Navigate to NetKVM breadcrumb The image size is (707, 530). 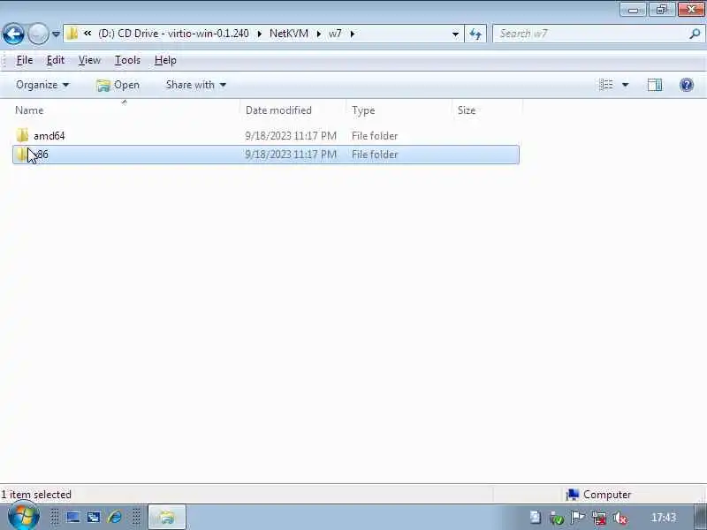[x=289, y=34]
